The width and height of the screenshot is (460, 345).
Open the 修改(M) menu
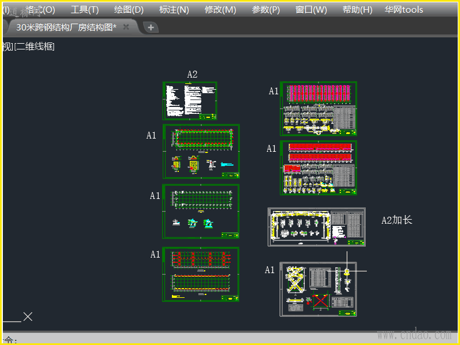point(220,10)
